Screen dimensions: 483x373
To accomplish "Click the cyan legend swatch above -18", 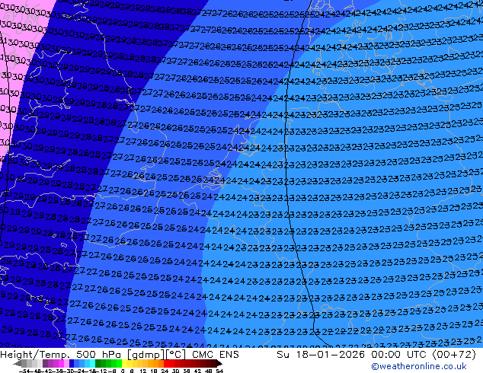I will point(92,363).
